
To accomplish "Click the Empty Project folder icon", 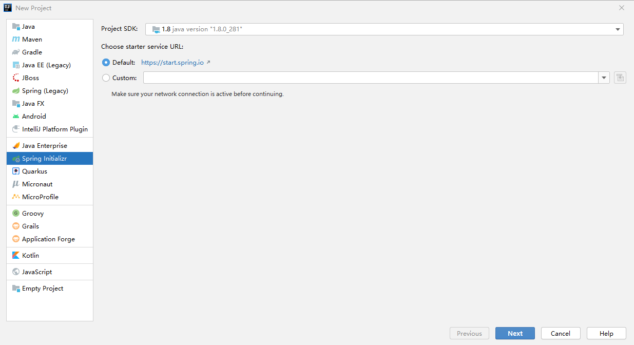I will pos(16,289).
